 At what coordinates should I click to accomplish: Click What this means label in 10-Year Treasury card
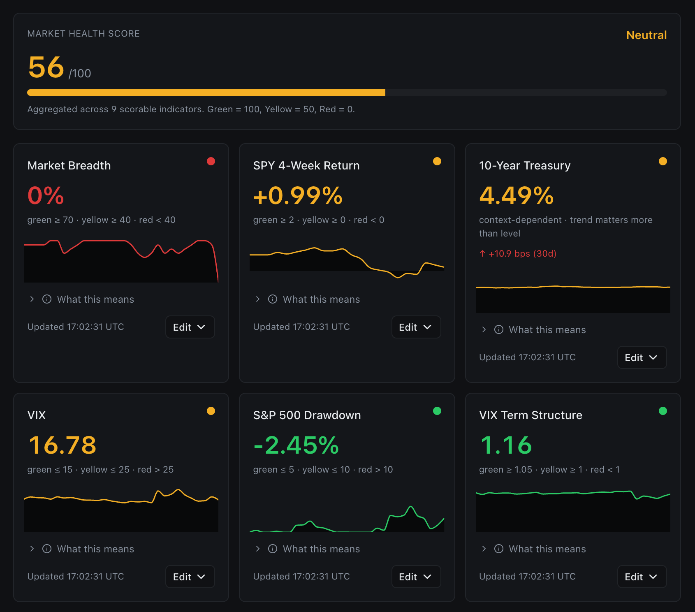click(x=547, y=330)
